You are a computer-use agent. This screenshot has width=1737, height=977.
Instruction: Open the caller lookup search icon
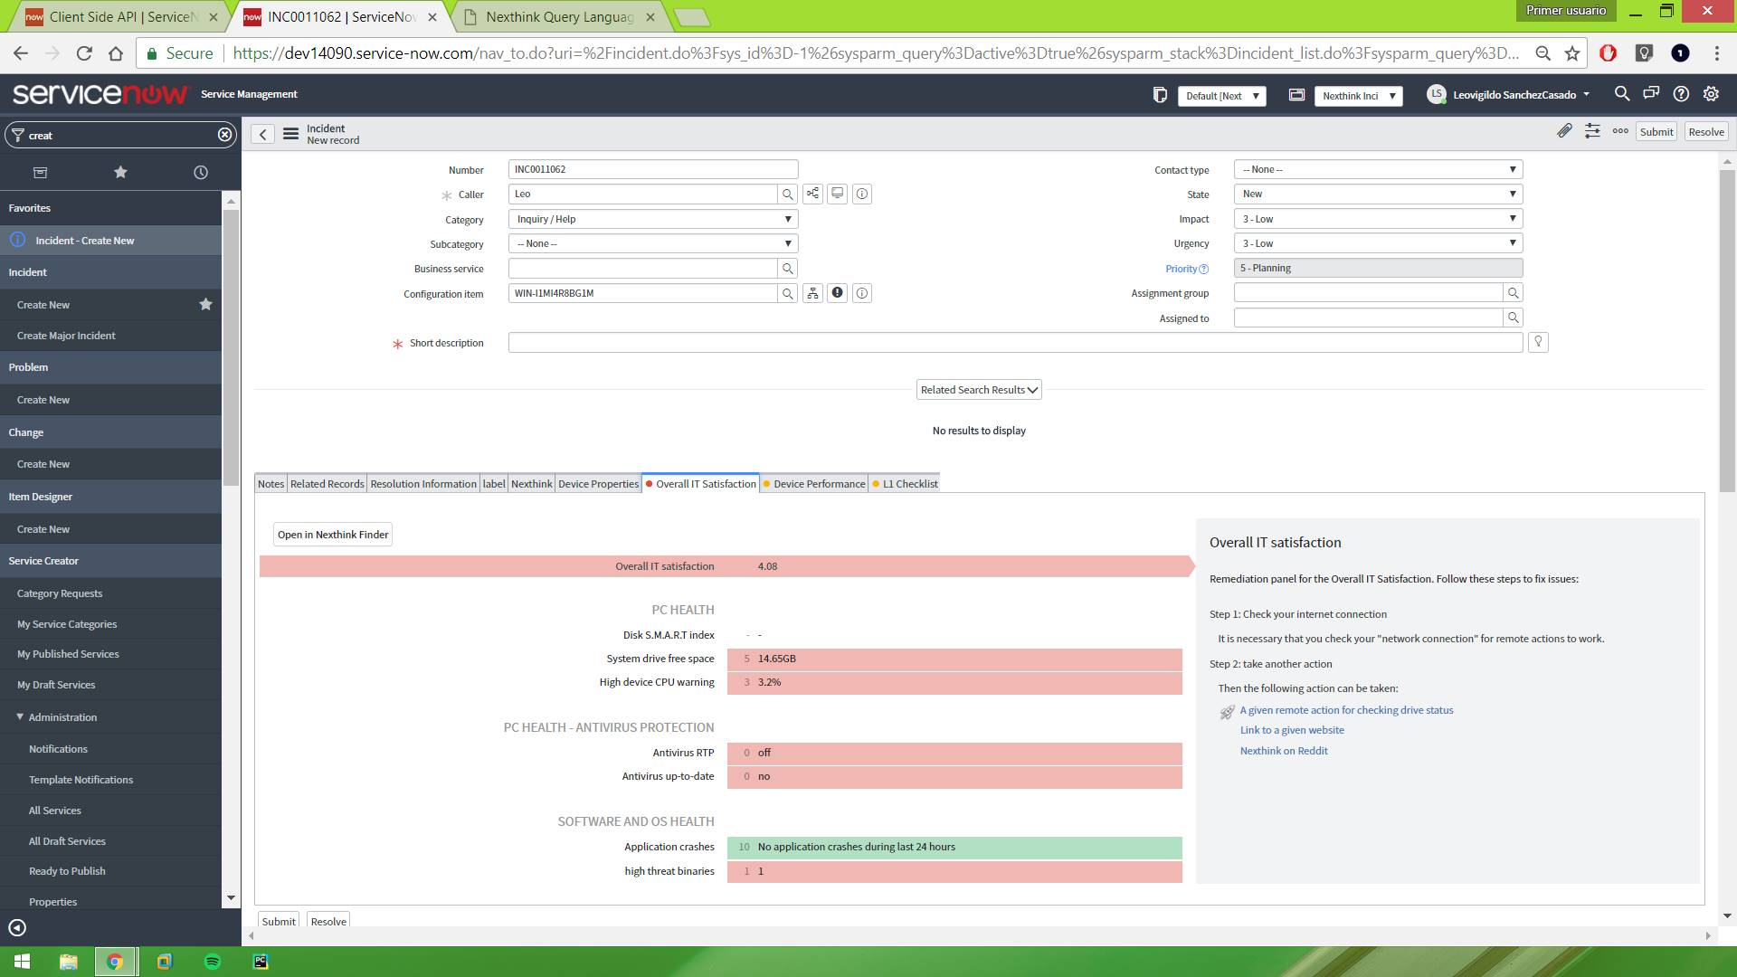pyautogui.click(x=787, y=194)
